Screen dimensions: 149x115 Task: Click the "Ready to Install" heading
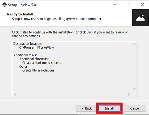[x=20, y=14]
